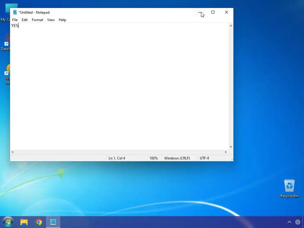Maximize the Notepad window
Image resolution: width=304 pixels, height=228 pixels.
213,12
